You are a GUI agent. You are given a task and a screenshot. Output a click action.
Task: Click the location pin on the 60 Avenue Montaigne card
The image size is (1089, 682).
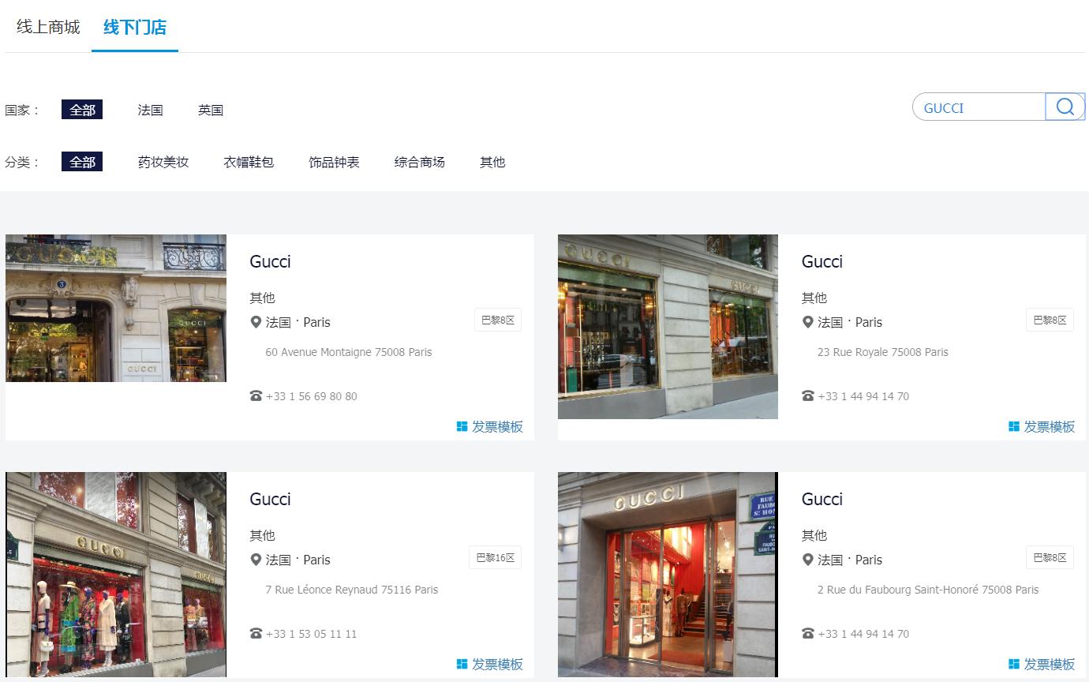coord(256,322)
